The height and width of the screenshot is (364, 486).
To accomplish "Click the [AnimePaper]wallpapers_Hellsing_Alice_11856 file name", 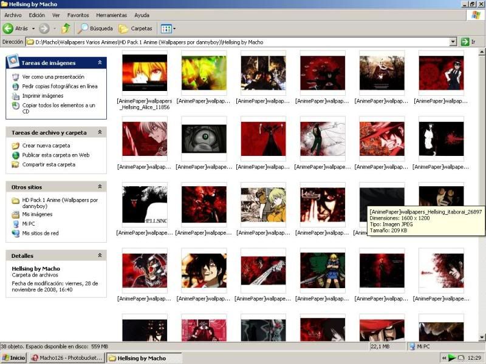I will point(145,104).
